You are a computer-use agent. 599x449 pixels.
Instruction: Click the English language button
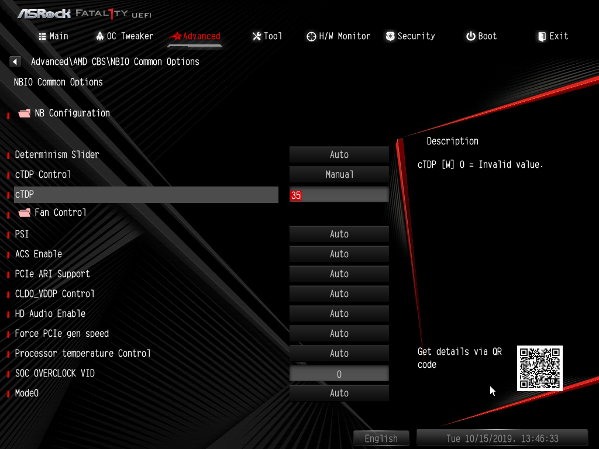point(381,438)
